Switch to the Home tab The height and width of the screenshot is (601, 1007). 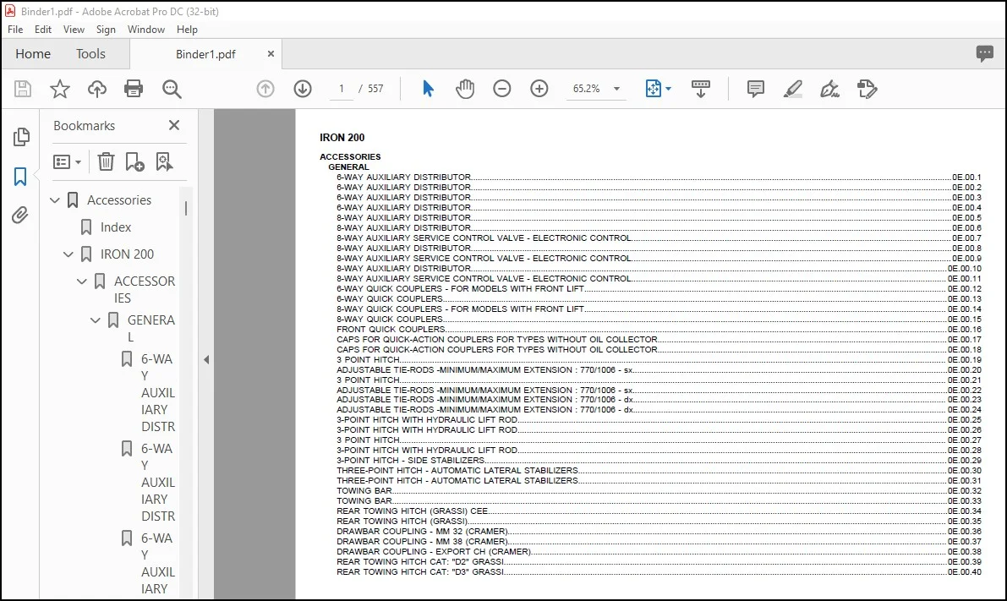tap(33, 54)
